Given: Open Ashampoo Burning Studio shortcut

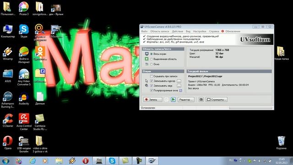Looking at the screenshot, I should pyautogui.click(x=8, y=100).
